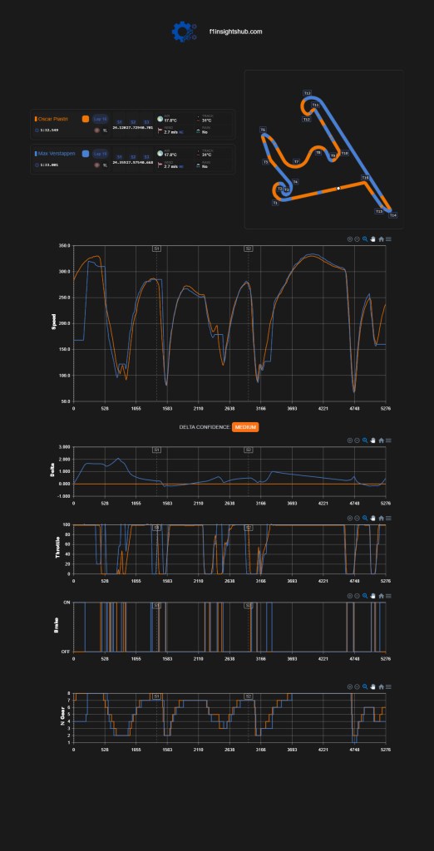Viewport: 434px width, 851px height.
Task: Click the tyre compound icon in Piastri's card
Action: (96, 130)
